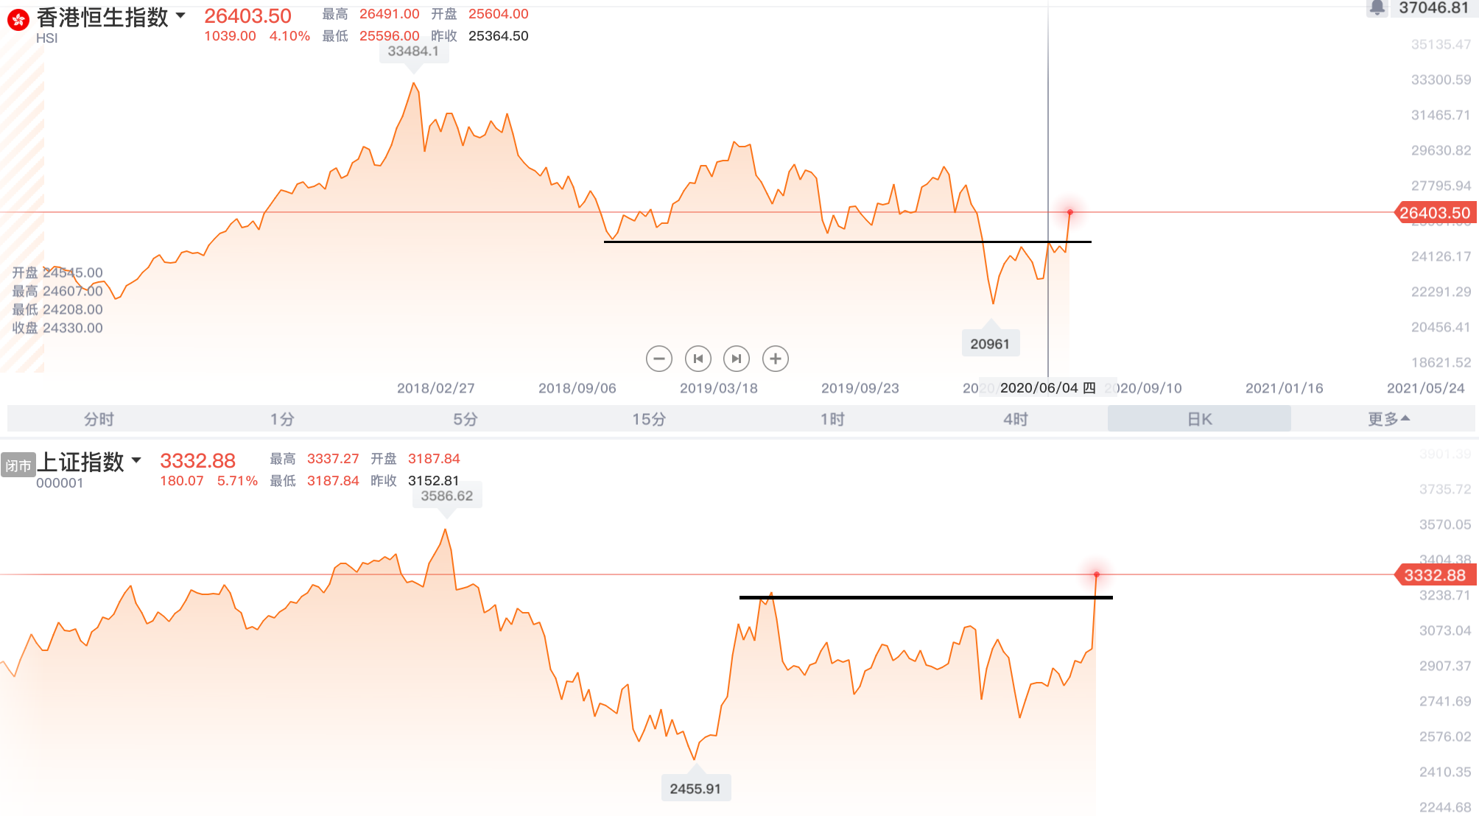Screen dimensions: 1479x816
Task: Click the zoom out minus icon
Action: (x=659, y=359)
